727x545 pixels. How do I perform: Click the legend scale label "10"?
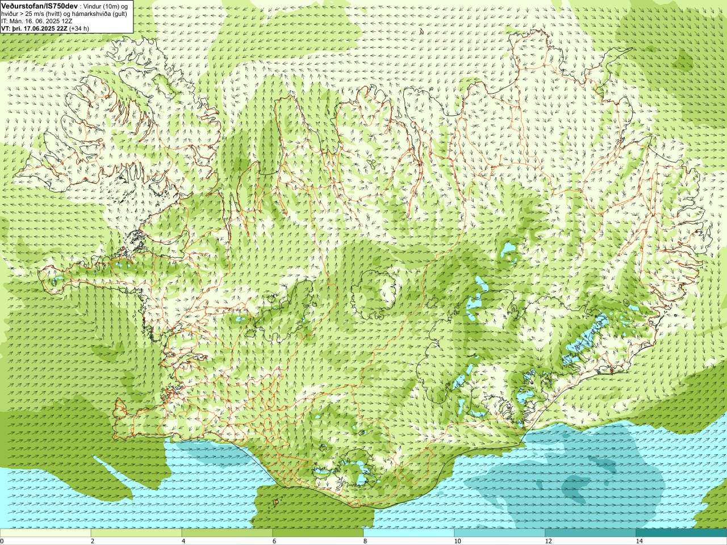click(457, 541)
